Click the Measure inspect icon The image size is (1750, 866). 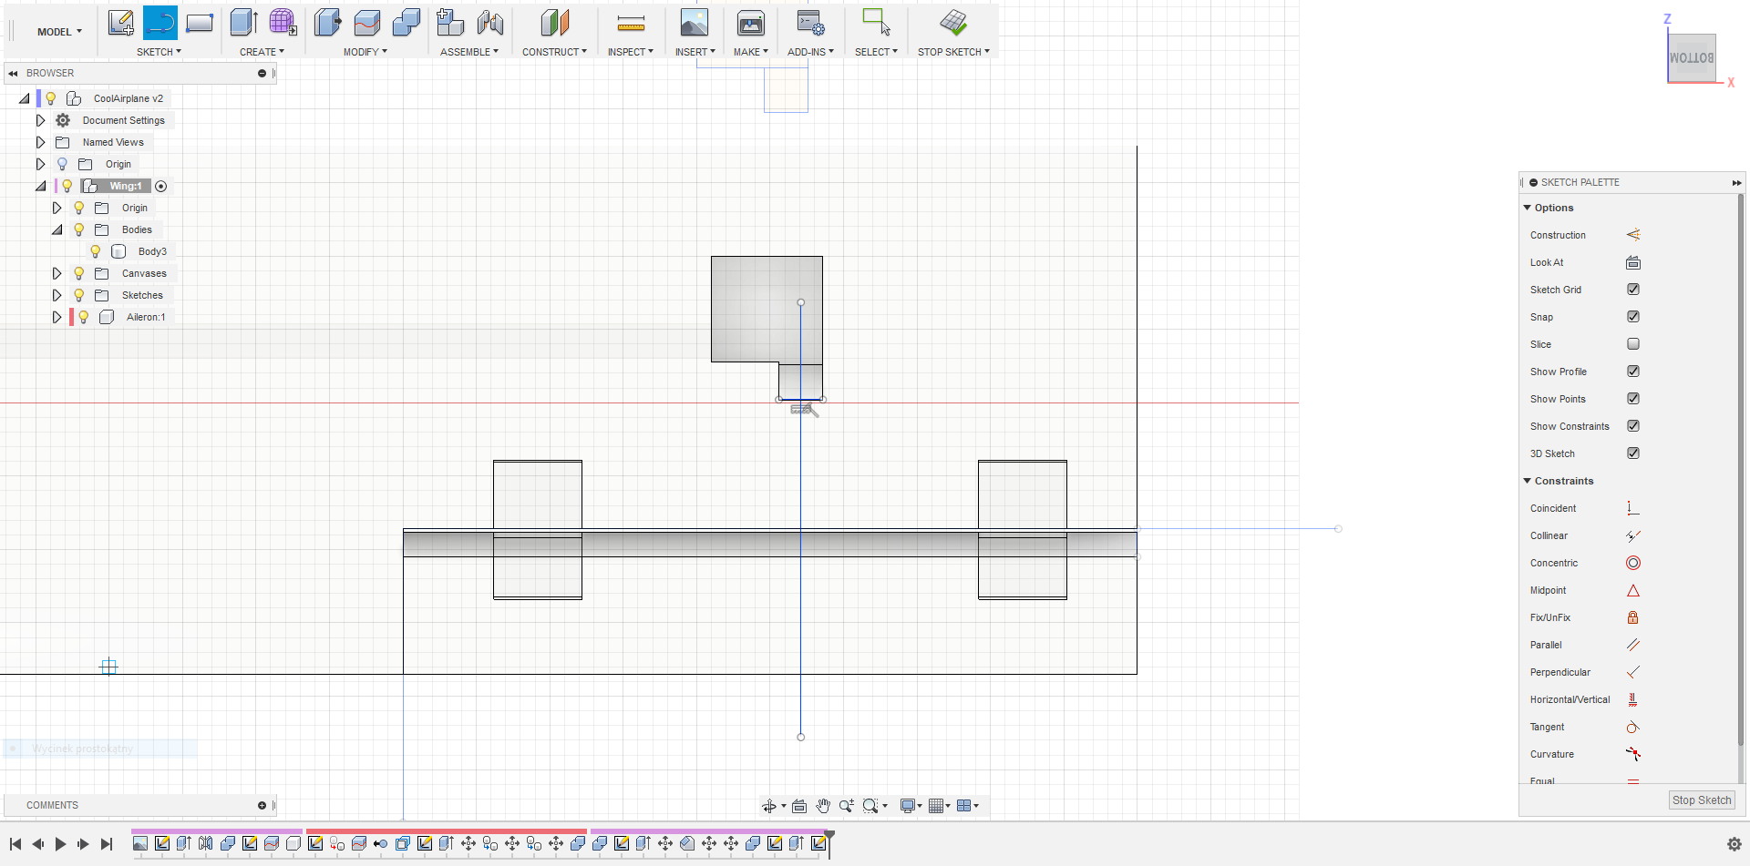click(x=631, y=24)
